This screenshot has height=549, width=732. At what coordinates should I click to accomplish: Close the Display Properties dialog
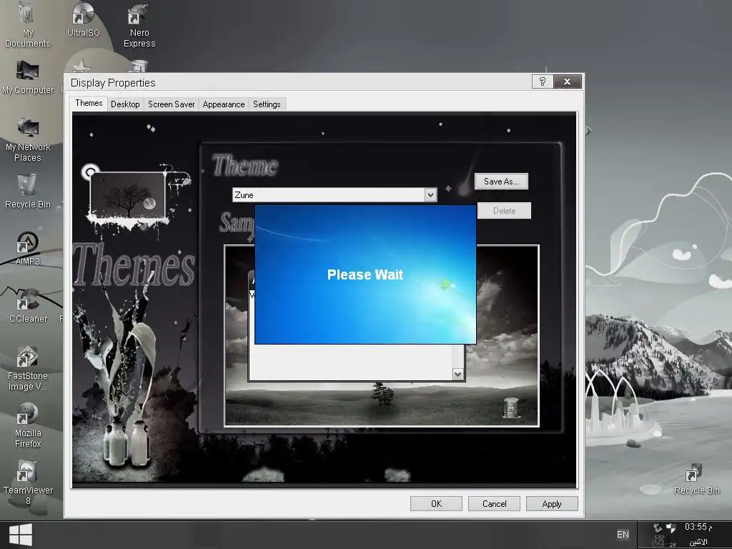click(567, 81)
